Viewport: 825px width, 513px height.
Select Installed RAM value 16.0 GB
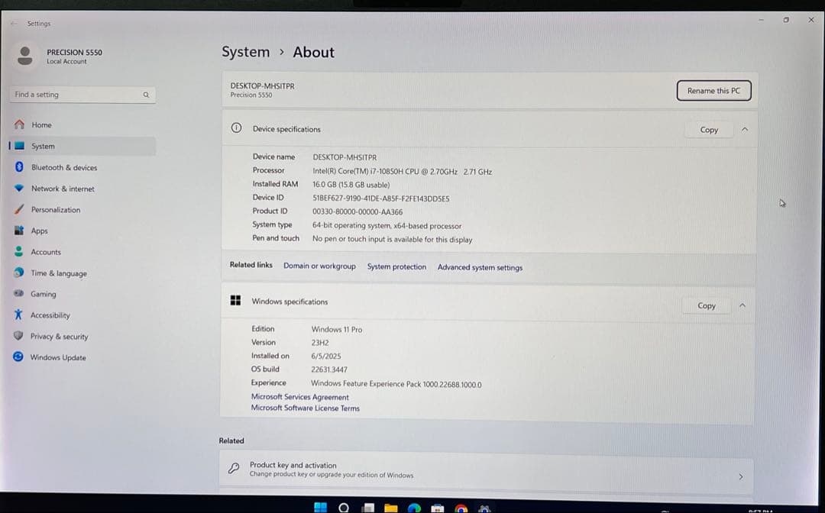coord(351,185)
